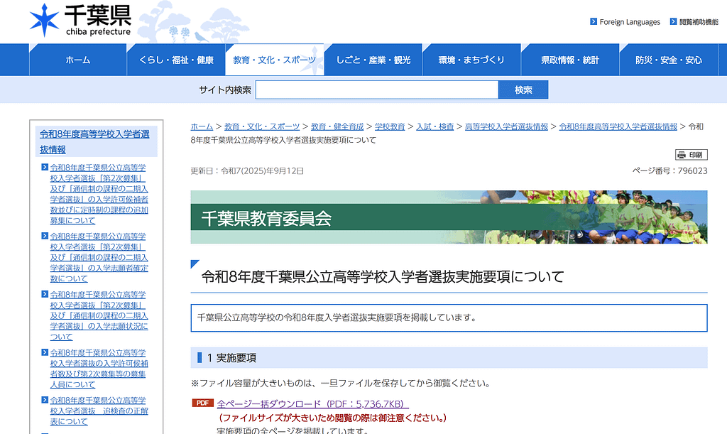Open the 県政情報・統計 menu tab
This screenshot has width=727, height=434.
[x=570, y=60]
